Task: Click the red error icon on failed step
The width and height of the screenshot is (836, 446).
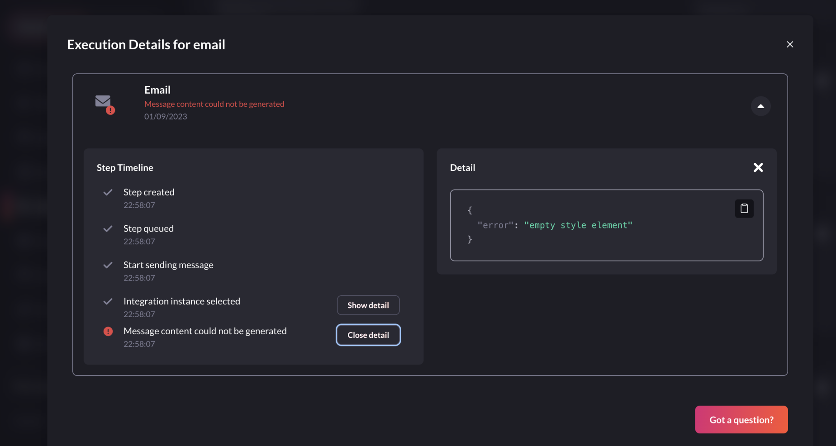Action: pyautogui.click(x=108, y=331)
